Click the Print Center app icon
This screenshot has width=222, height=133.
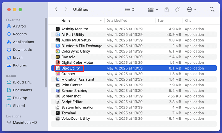pos(58,85)
